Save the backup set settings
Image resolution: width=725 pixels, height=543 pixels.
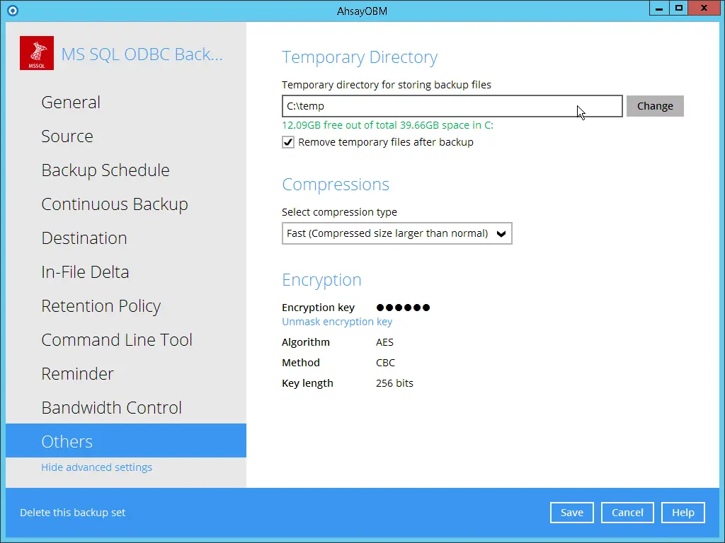(571, 513)
